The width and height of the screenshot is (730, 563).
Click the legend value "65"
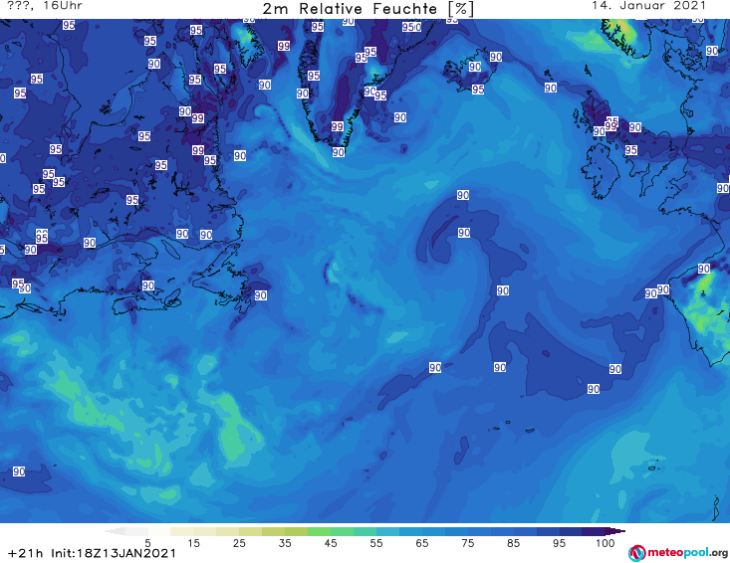(x=422, y=543)
